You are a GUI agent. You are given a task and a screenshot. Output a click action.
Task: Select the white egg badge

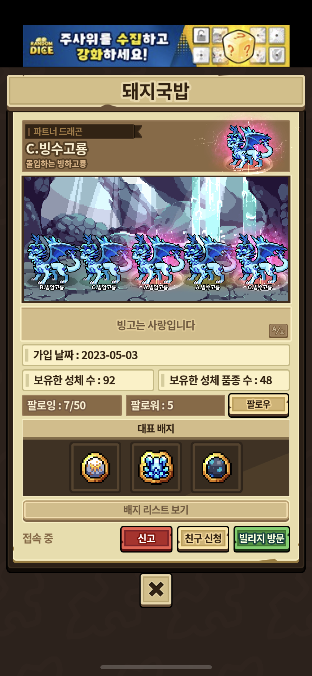click(x=95, y=467)
